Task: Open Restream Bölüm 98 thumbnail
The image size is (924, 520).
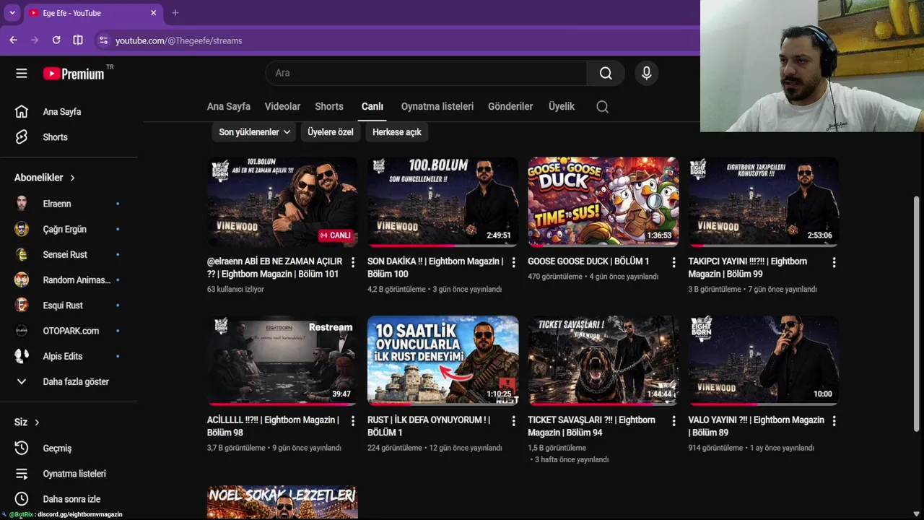Action: coord(282,360)
